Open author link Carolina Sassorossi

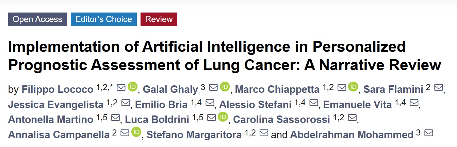click(x=281, y=119)
